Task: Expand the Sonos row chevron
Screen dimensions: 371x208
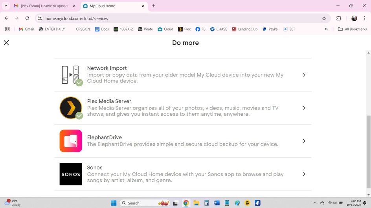Action: point(304,174)
